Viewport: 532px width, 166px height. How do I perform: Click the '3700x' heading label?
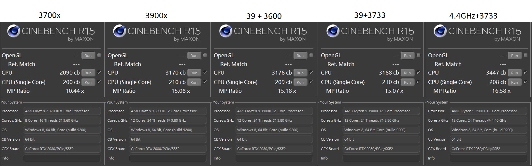pyautogui.click(x=50, y=15)
